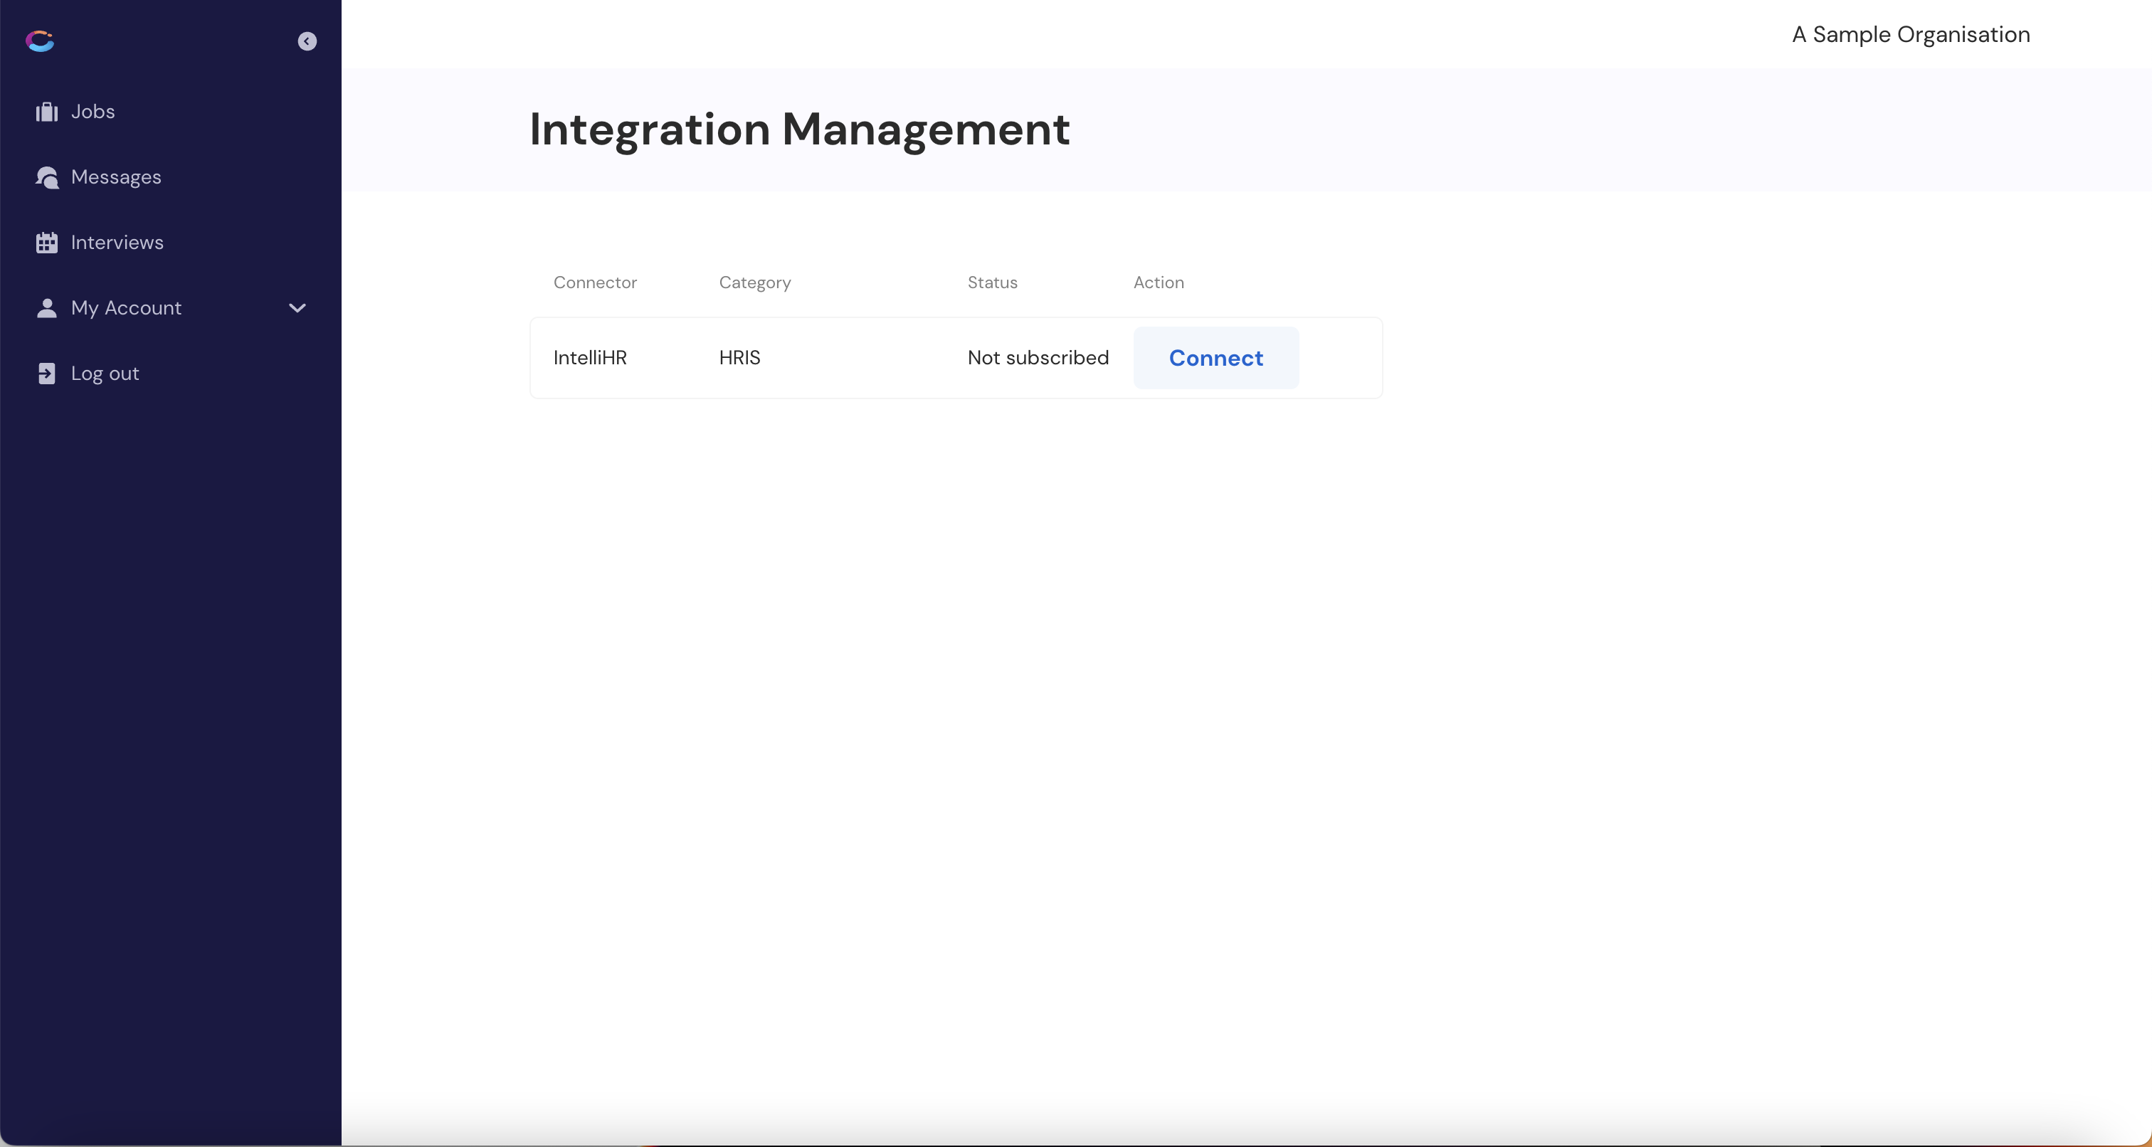Click the My Account person icon
Viewport: 2152px width, 1147px height.
(x=47, y=308)
